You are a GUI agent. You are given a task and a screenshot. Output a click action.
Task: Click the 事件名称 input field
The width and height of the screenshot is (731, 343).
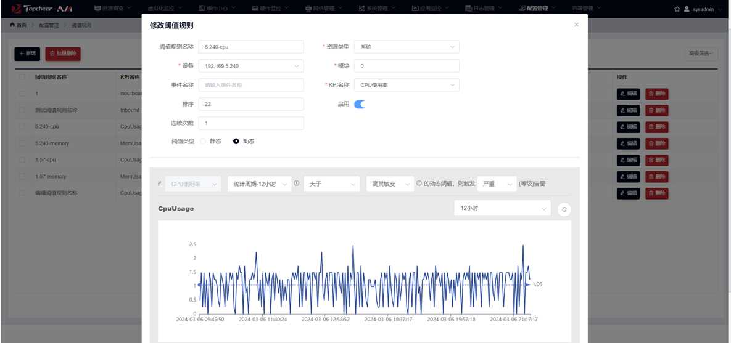[251, 85]
